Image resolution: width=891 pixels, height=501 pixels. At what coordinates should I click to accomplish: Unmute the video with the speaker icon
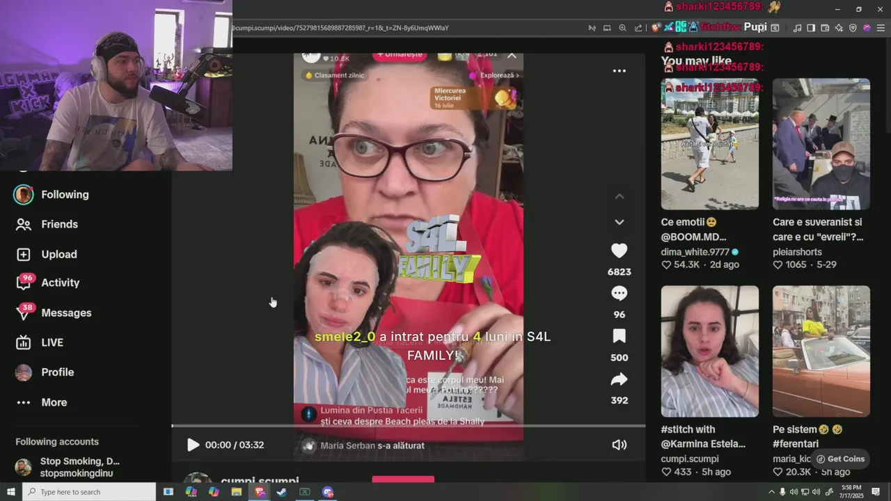pos(619,445)
